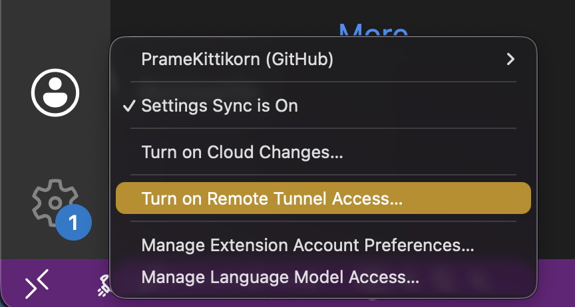Open the PrameKittikorn (GitHub) account submenu
Image resolution: width=575 pixels, height=307 pixels.
[x=238, y=59]
